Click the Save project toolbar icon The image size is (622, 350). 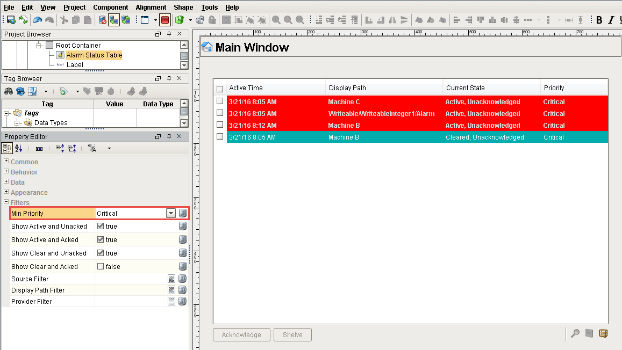point(11,20)
